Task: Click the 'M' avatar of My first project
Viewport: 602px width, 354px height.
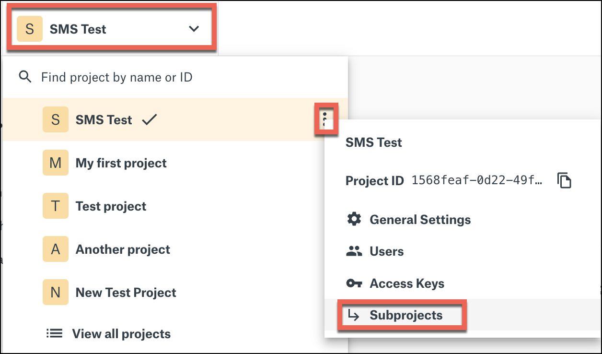Action: [56, 163]
